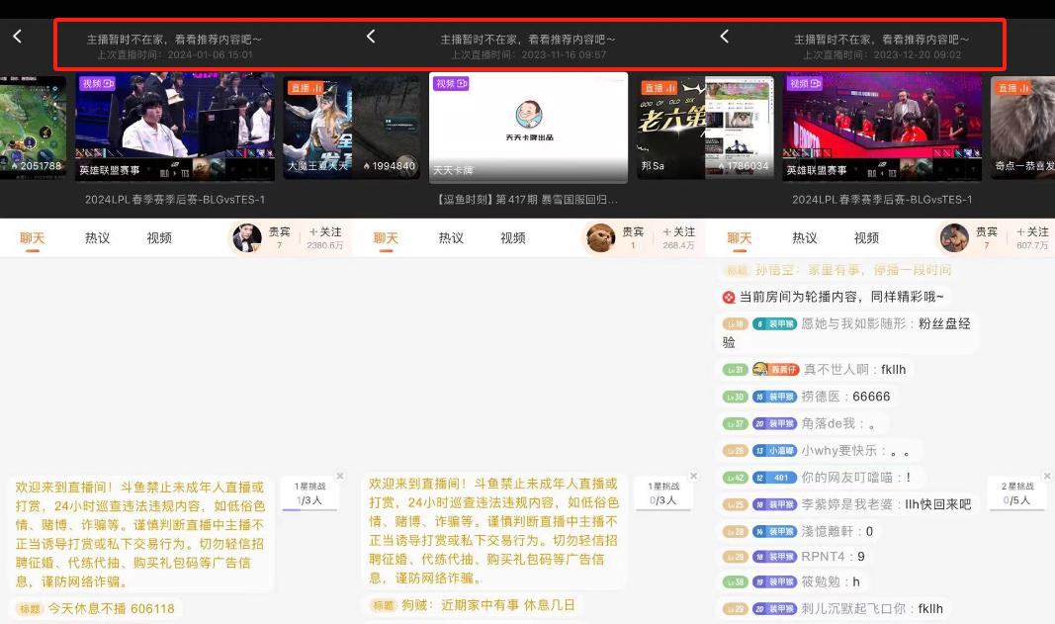Viewport: 1055px width, 624px height.
Task: Tap the back arrow on the leftmost stream panel
Action: point(16,36)
